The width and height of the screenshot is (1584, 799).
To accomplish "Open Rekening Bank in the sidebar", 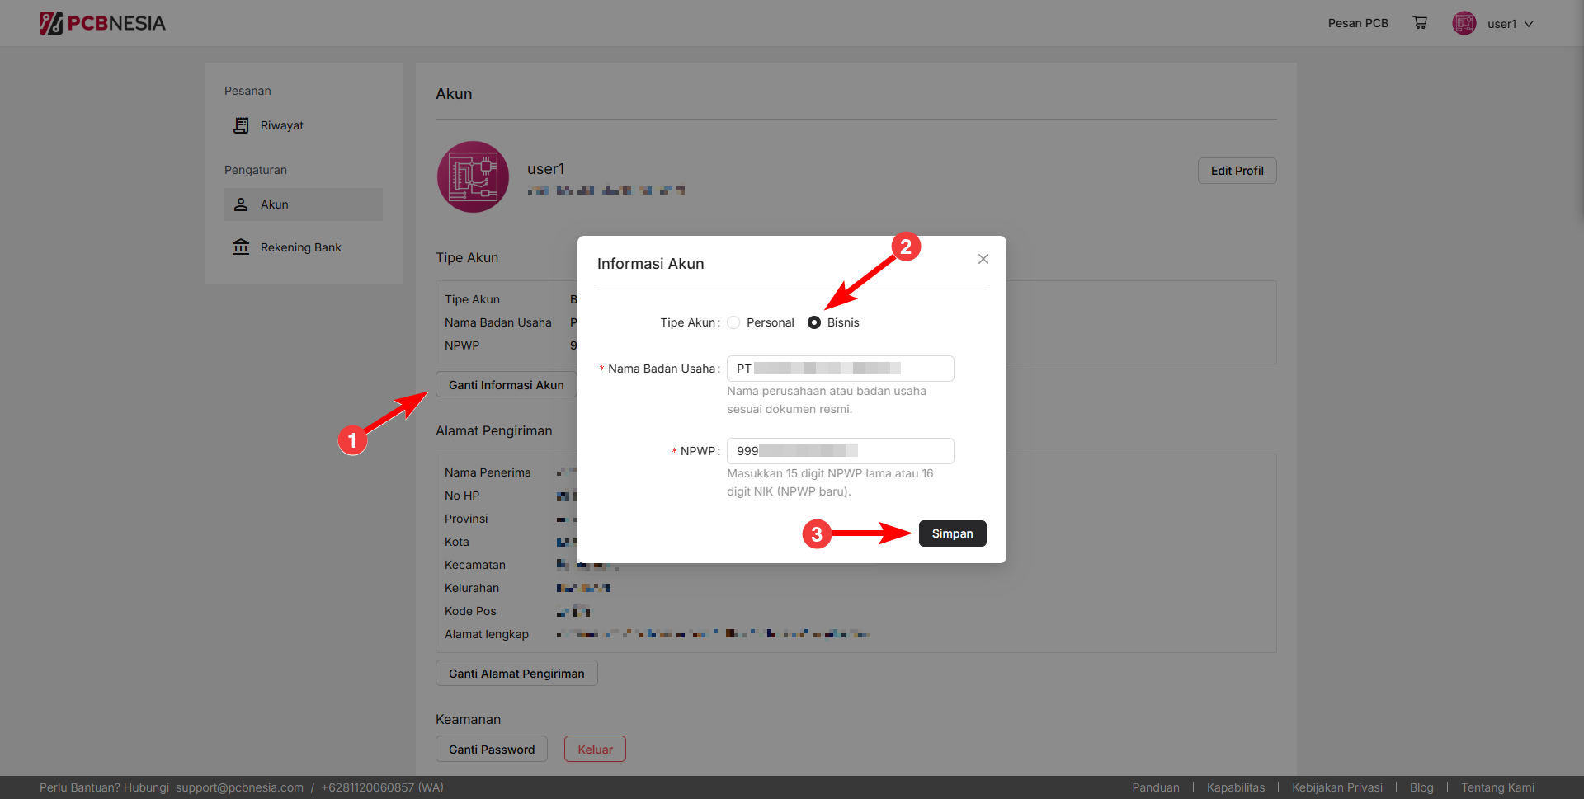I will coord(304,247).
